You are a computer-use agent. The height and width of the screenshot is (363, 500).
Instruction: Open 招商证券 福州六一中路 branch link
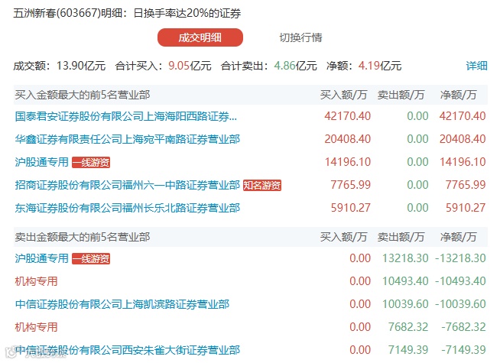[127, 185]
